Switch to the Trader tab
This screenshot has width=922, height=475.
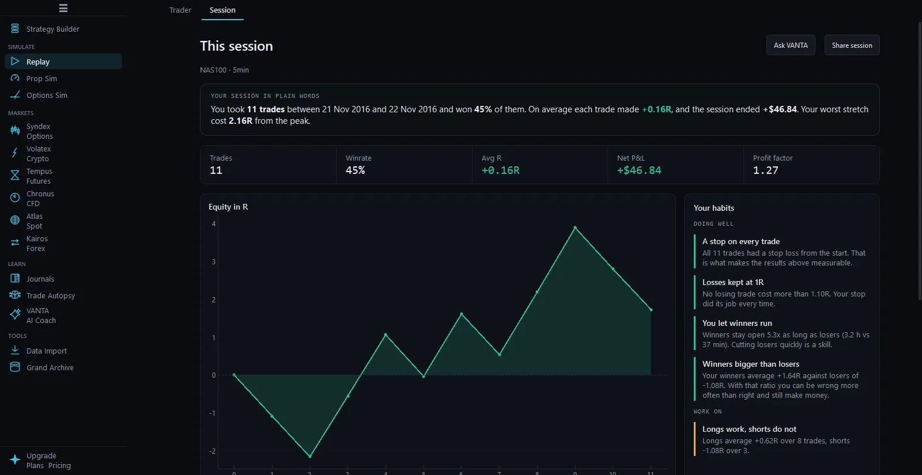180,10
